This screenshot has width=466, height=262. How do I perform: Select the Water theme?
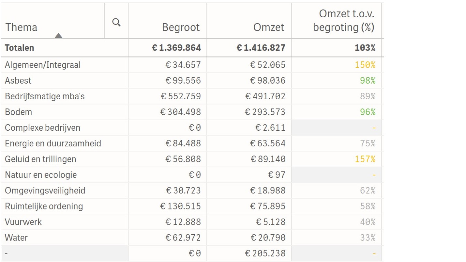16,237
